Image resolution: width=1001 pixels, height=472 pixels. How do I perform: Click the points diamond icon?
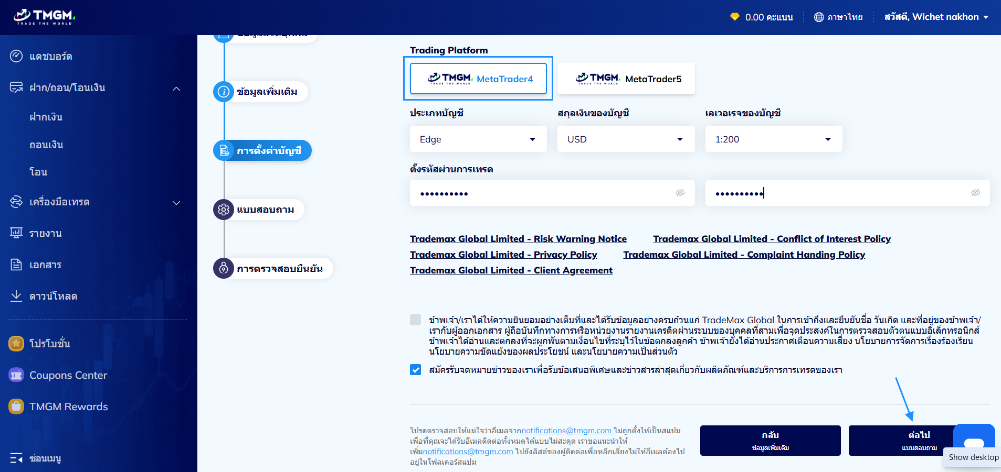click(x=735, y=17)
